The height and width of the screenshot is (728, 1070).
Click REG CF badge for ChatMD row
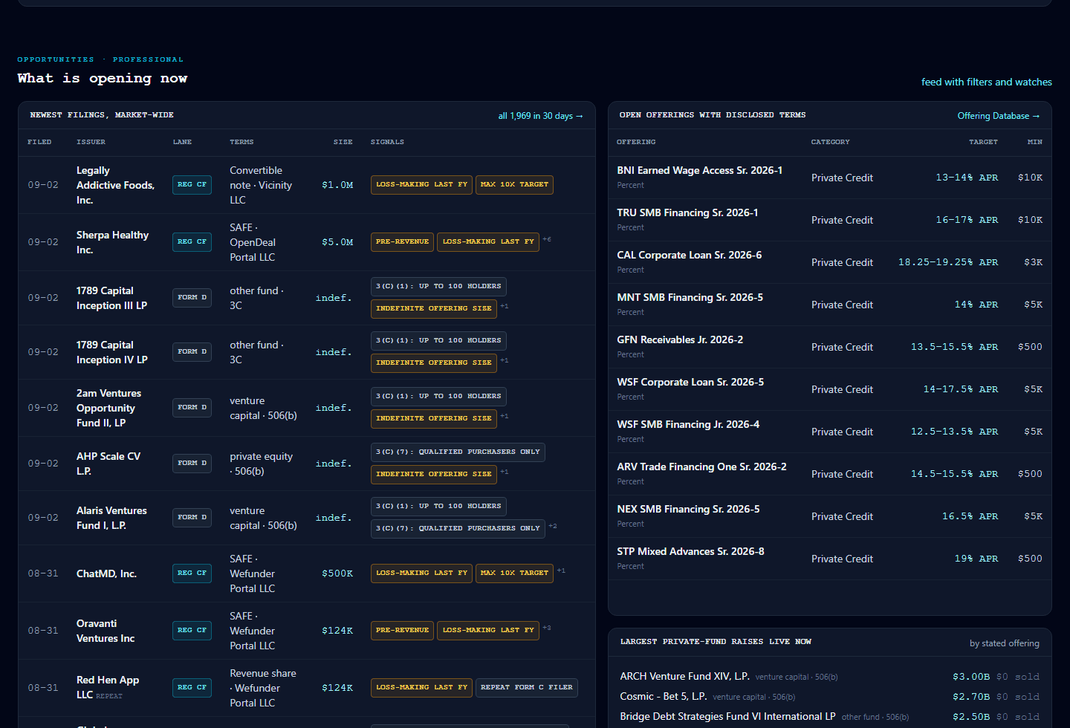point(192,573)
